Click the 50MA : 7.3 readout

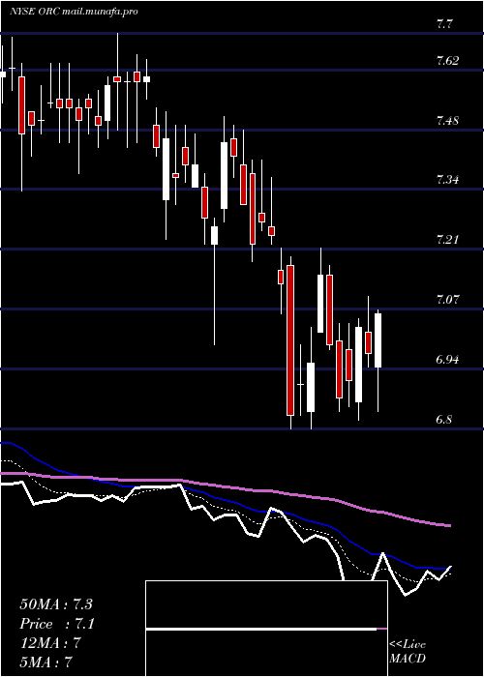(56, 604)
